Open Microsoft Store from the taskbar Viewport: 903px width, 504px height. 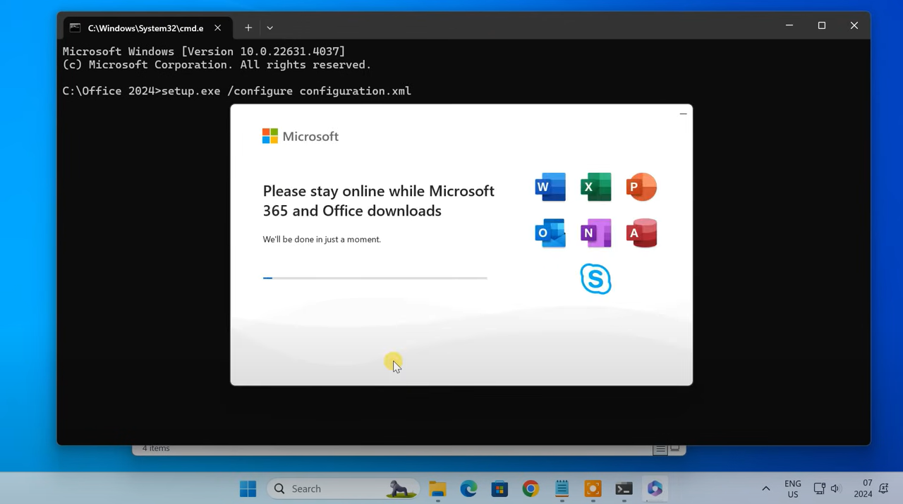coord(499,488)
